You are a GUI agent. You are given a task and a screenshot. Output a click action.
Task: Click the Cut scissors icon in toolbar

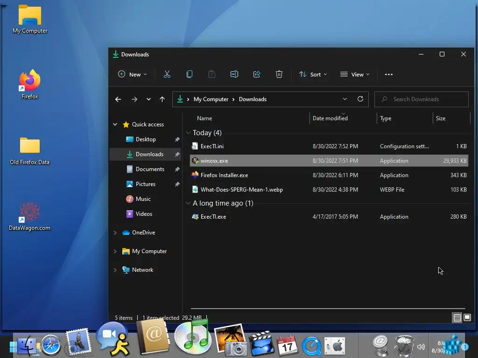point(167,74)
